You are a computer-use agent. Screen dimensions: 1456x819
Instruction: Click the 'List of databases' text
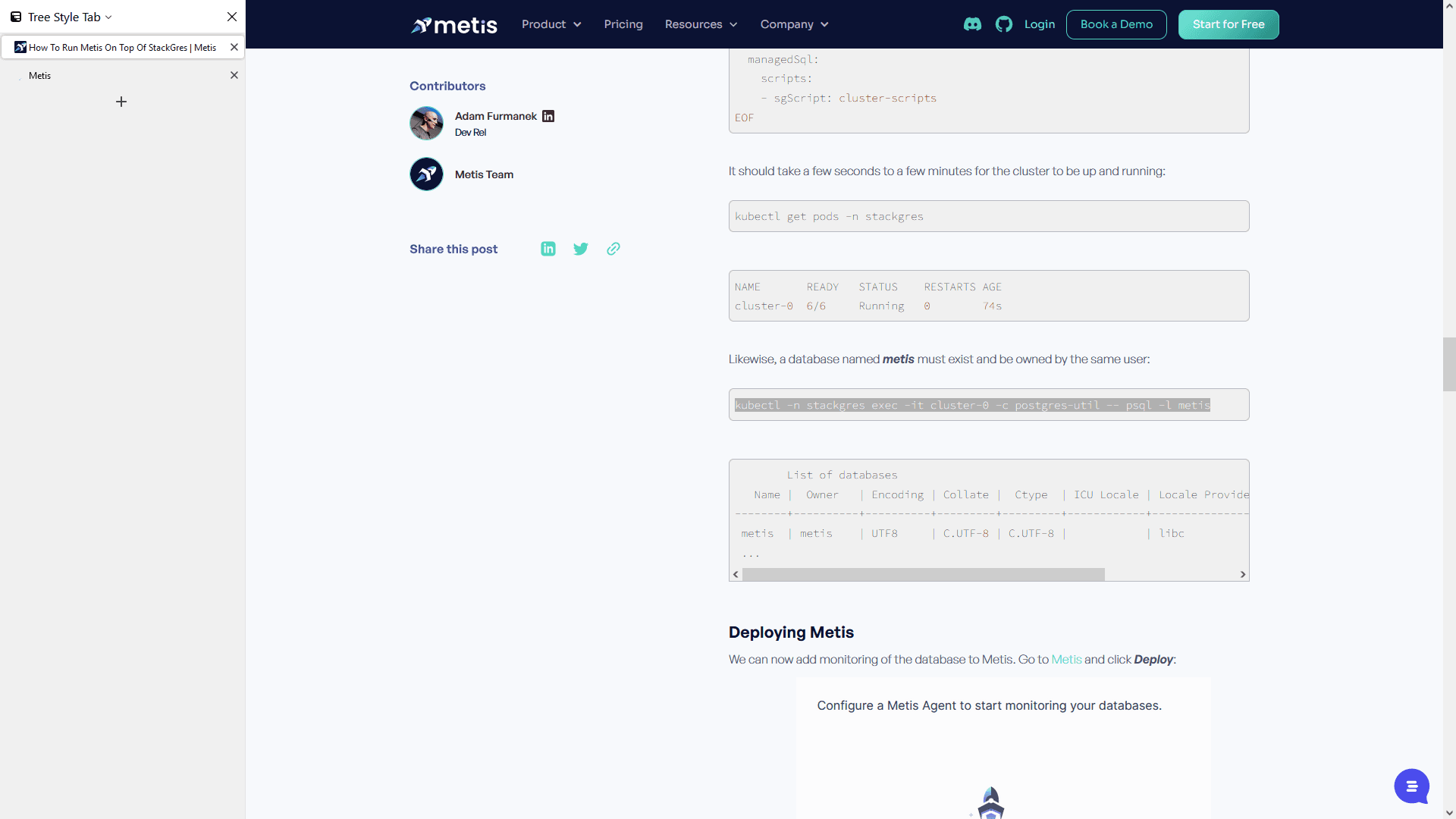click(842, 475)
